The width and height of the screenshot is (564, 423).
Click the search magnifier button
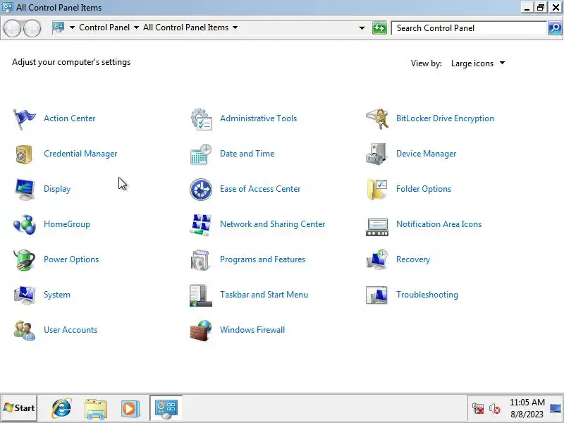(x=555, y=28)
